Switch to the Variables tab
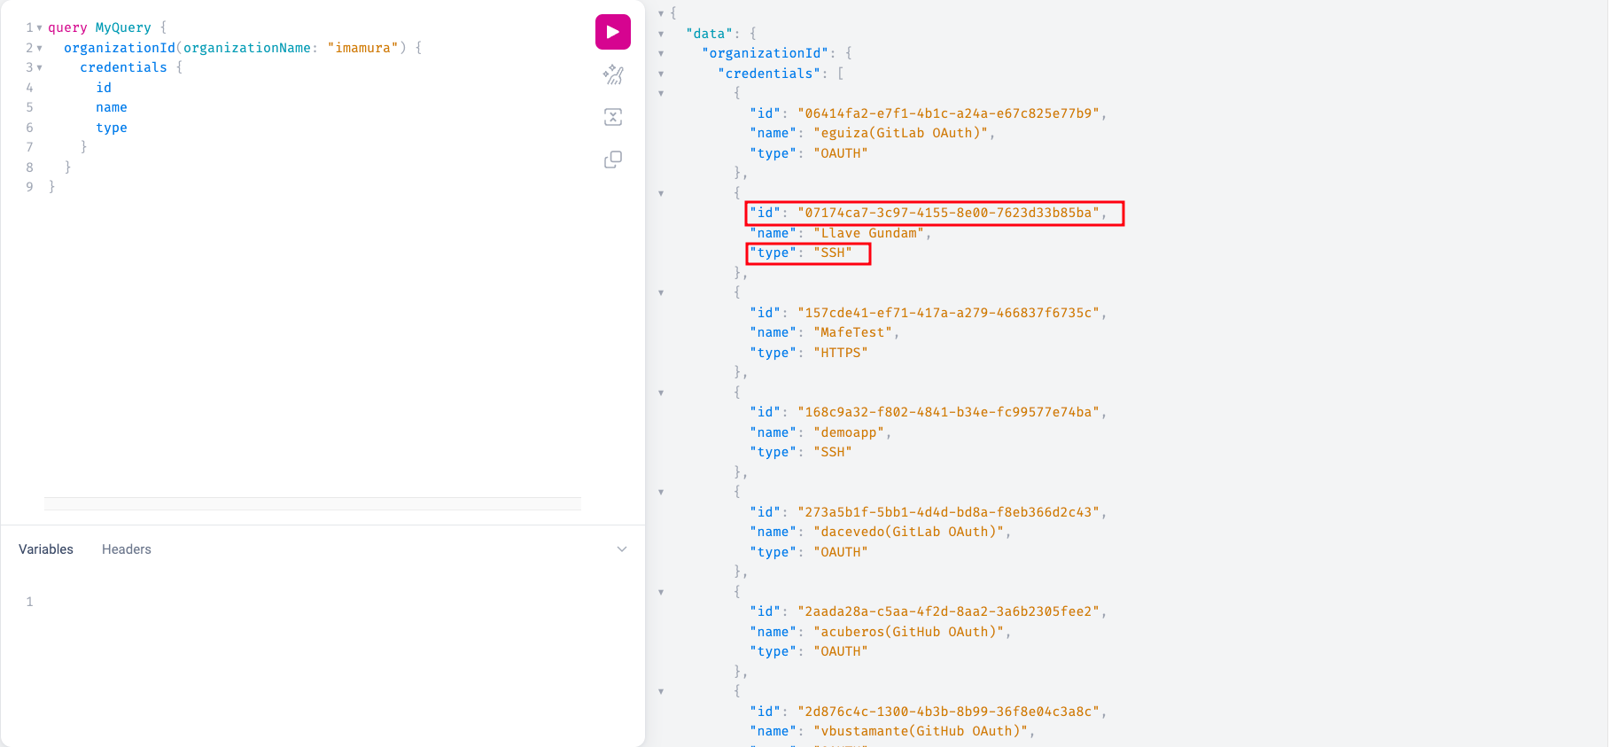Image resolution: width=1609 pixels, height=747 pixels. click(46, 549)
